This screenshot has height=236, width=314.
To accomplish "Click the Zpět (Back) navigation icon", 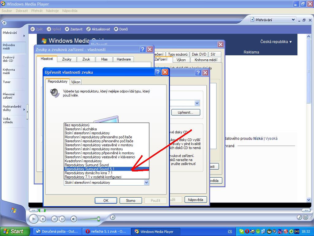I will (33, 29).
